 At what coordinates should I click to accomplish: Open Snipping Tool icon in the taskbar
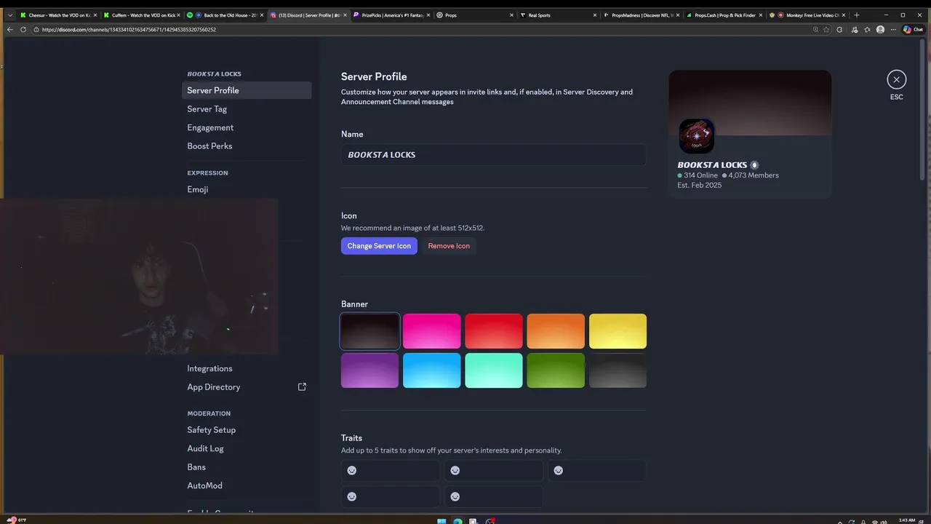tap(474, 520)
